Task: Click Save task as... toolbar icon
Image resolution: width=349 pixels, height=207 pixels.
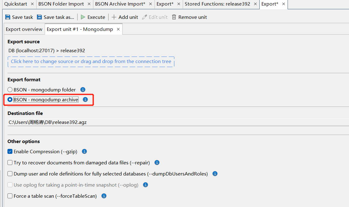Action: [x=39, y=17]
